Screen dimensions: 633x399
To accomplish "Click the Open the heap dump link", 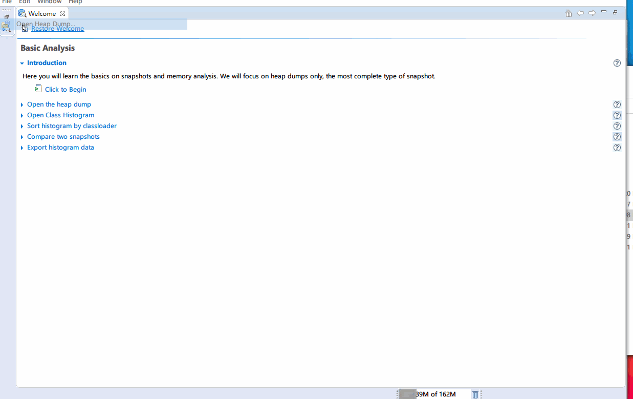I will (59, 104).
